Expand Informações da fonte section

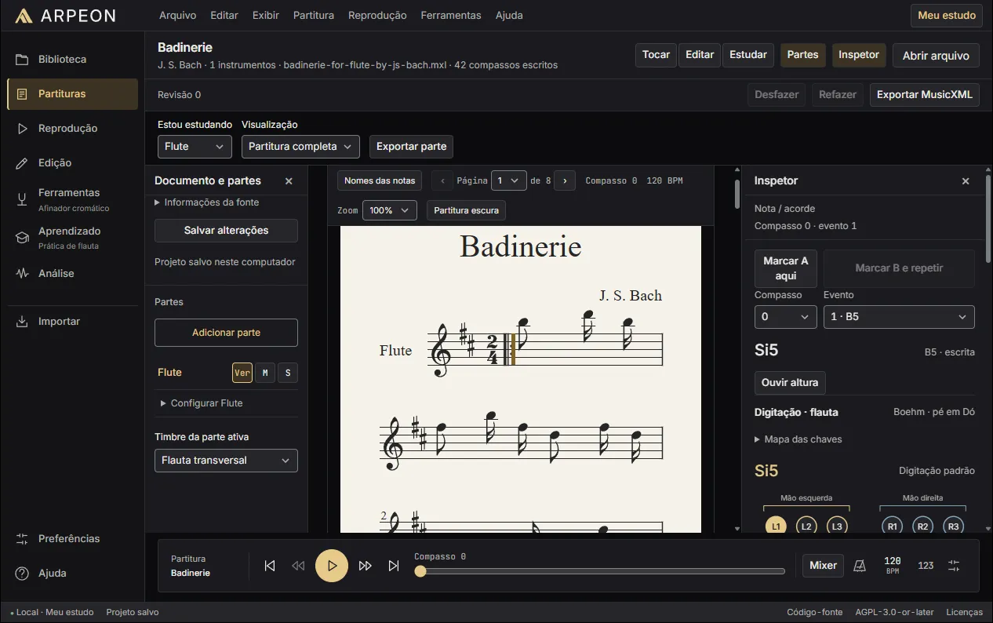tap(207, 202)
